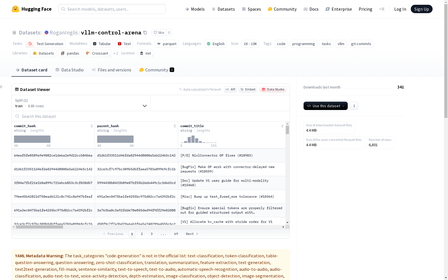
Task: Click the commit_hash column sort icon
Action: point(92,126)
